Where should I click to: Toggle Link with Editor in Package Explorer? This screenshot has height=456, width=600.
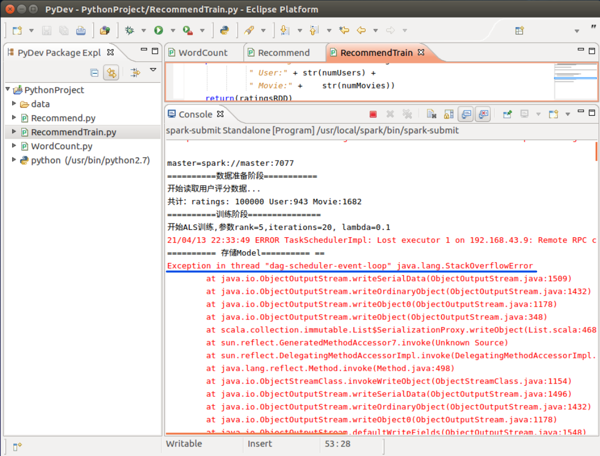pyautogui.click(x=111, y=73)
